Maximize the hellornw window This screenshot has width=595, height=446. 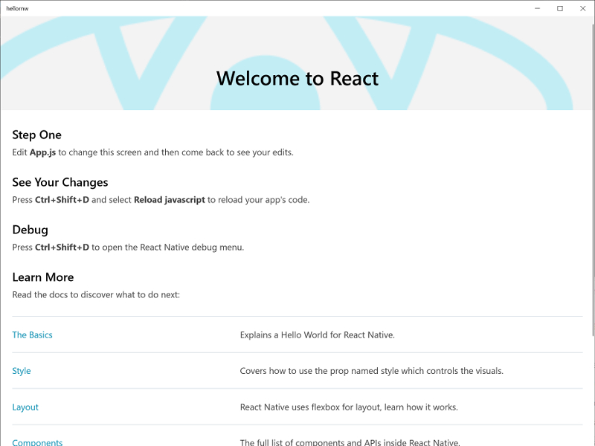[560, 8]
